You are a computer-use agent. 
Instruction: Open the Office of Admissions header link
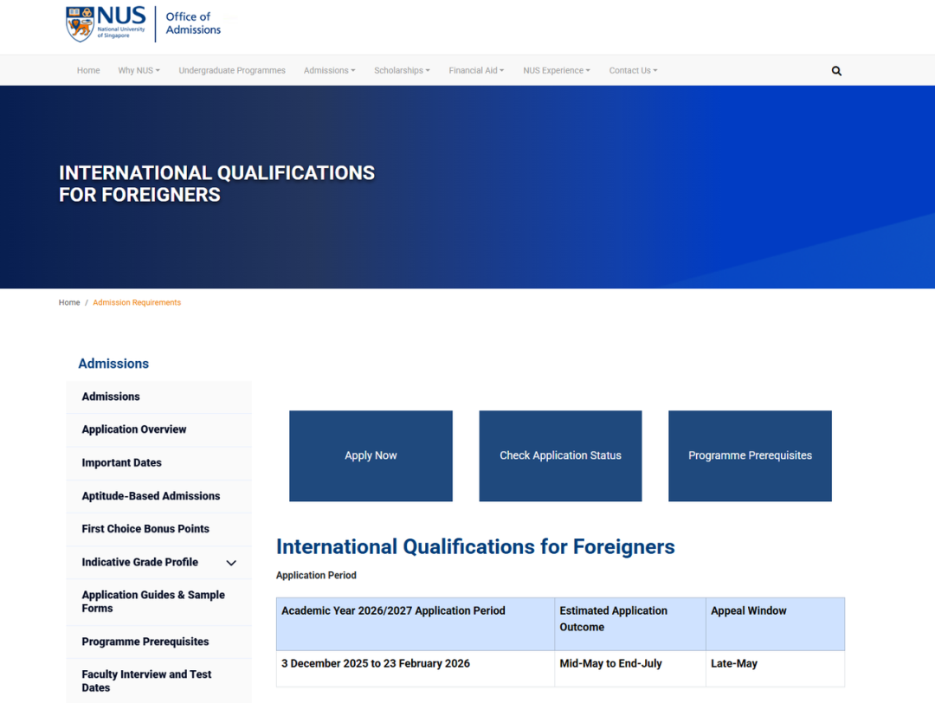pyautogui.click(x=192, y=23)
